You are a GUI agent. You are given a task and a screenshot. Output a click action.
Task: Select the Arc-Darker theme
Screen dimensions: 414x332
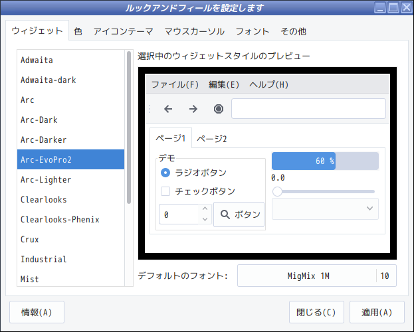click(x=70, y=140)
